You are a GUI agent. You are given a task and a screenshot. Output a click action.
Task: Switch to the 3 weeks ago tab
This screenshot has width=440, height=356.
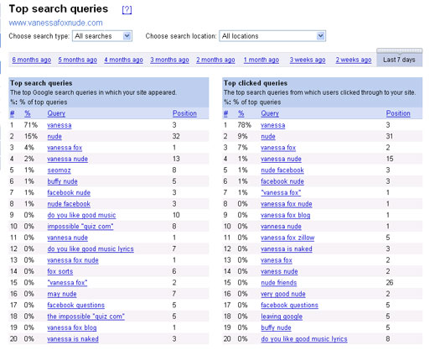[308, 60]
